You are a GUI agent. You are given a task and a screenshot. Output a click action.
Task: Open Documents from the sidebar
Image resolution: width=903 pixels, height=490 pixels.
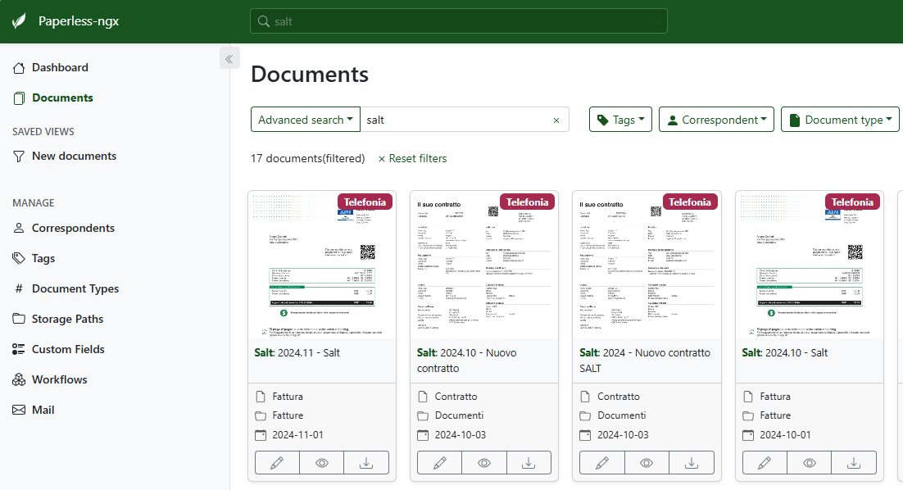(x=53, y=98)
